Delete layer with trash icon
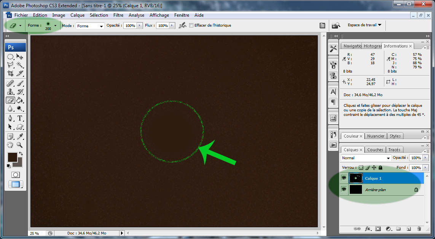Image resolution: width=435 pixels, height=239 pixels. (419, 229)
